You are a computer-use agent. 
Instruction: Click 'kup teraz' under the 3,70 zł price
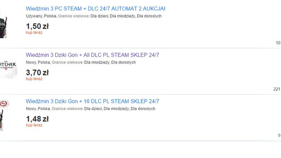point(34,79)
